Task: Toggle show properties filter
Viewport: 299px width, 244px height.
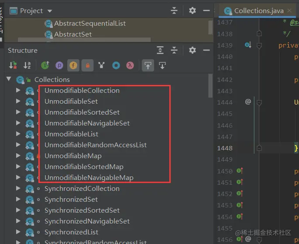Action: [59, 65]
